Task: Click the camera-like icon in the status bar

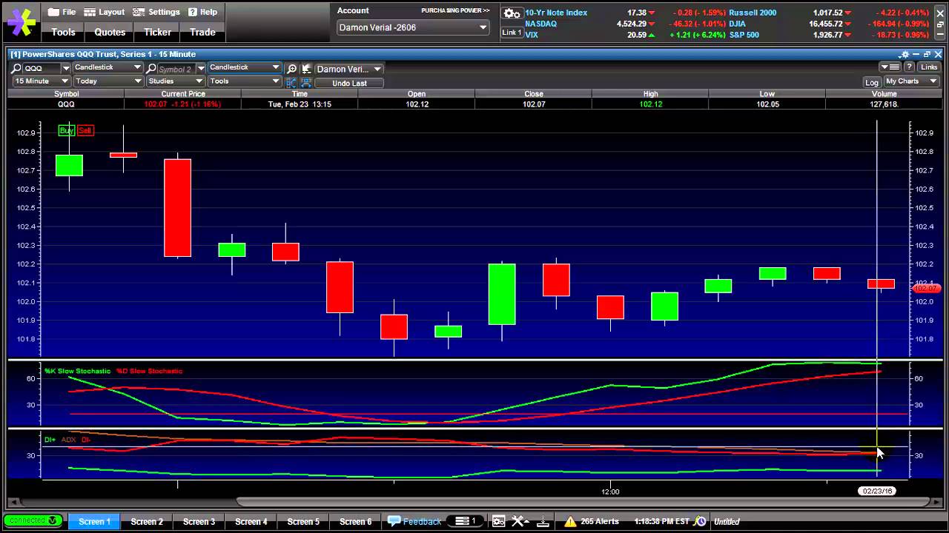Action: click(499, 521)
